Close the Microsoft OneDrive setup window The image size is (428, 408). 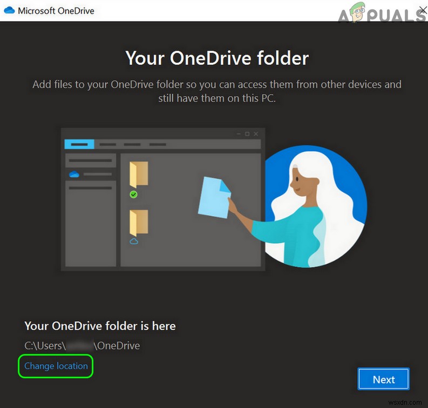[423, 10]
